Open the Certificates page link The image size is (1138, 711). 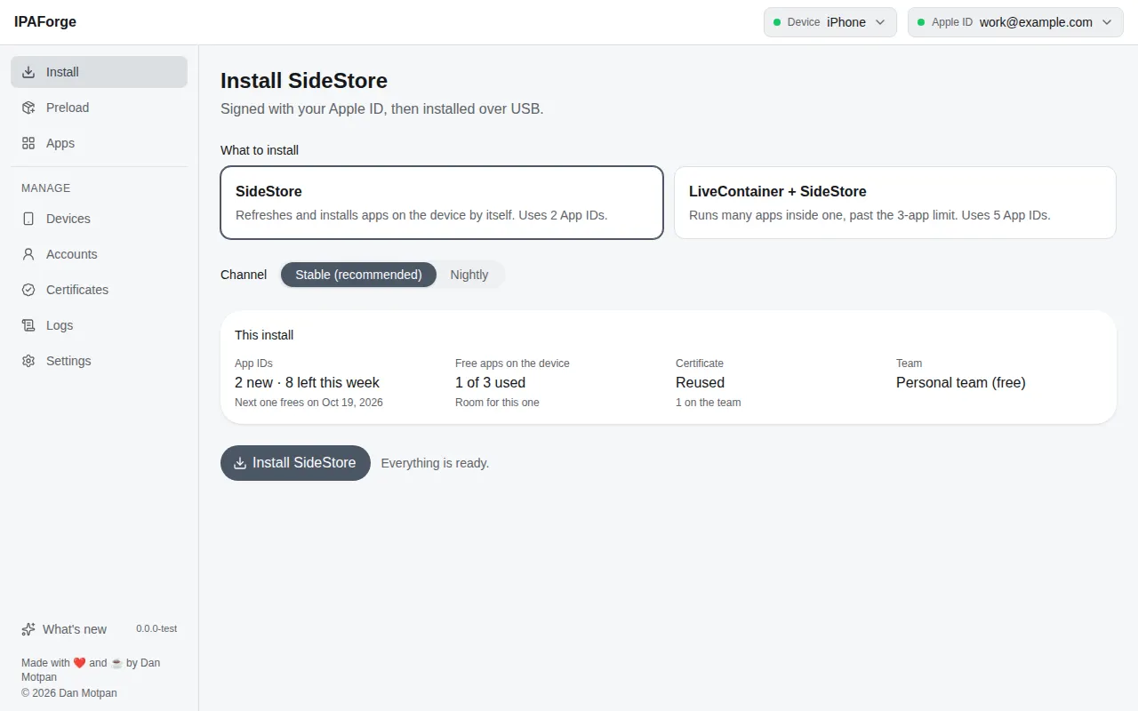point(99,290)
